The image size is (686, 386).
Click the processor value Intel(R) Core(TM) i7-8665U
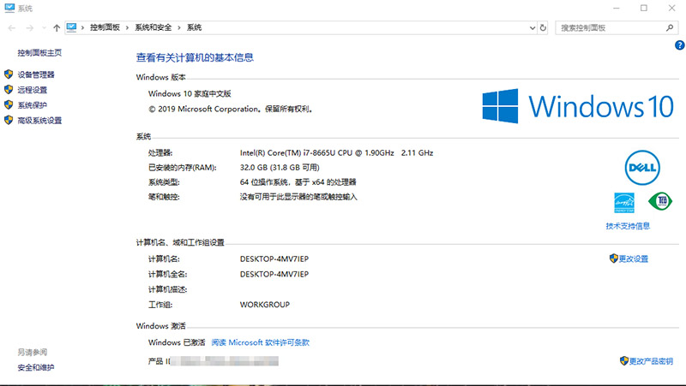point(336,153)
